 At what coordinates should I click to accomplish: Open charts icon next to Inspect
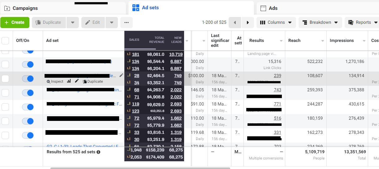point(69,81)
